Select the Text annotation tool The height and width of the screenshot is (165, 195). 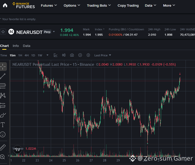point(3,125)
